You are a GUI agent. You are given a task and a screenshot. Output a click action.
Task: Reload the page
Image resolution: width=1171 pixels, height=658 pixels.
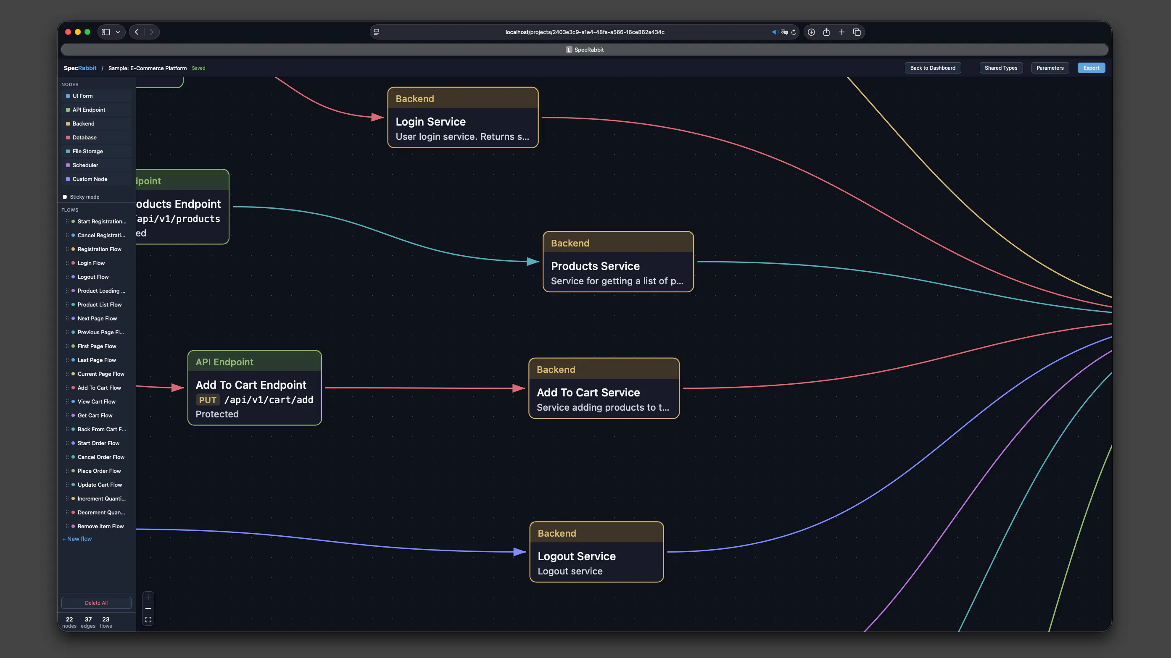[794, 32]
